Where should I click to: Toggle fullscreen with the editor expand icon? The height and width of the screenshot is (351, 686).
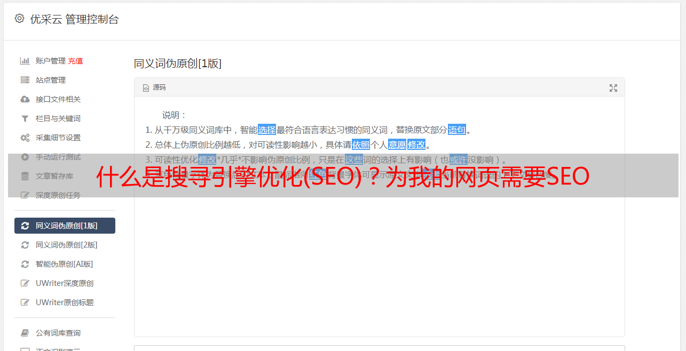(613, 88)
